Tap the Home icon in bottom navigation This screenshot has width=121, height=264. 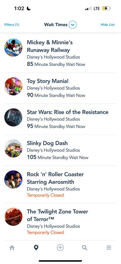coord(12,248)
